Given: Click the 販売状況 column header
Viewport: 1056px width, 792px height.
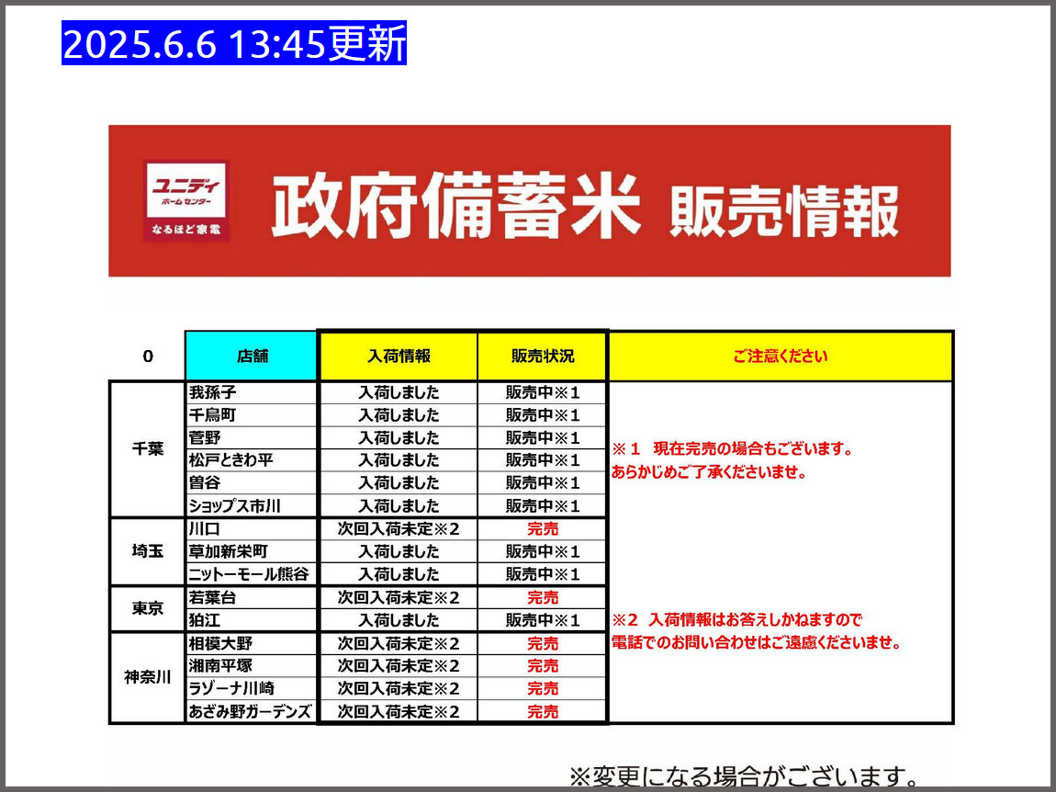Looking at the screenshot, I should pos(543,356).
